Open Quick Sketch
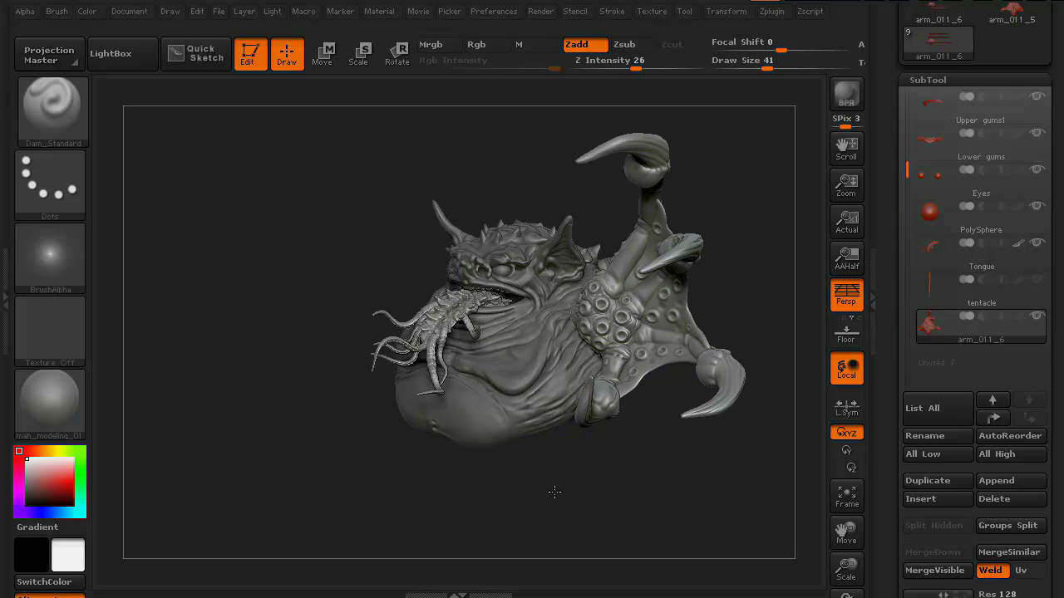The height and width of the screenshot is (598, 1064). (x=196, y=53)
